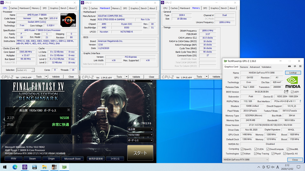Toggle the Ray Tracing checkbox
The height and width of the screenshot is (171, 305).
[x=255, y=154]
